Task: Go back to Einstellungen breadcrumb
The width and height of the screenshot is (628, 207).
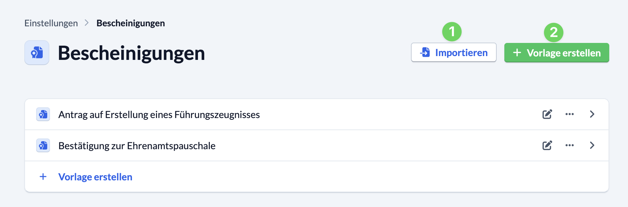Action: coord(51,23)
